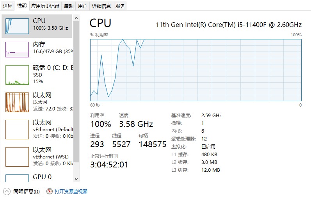This screenshot has width=311, height=201.
Task: Click the active 以太网 network graph thumbnail
Action: click(17, 102)
